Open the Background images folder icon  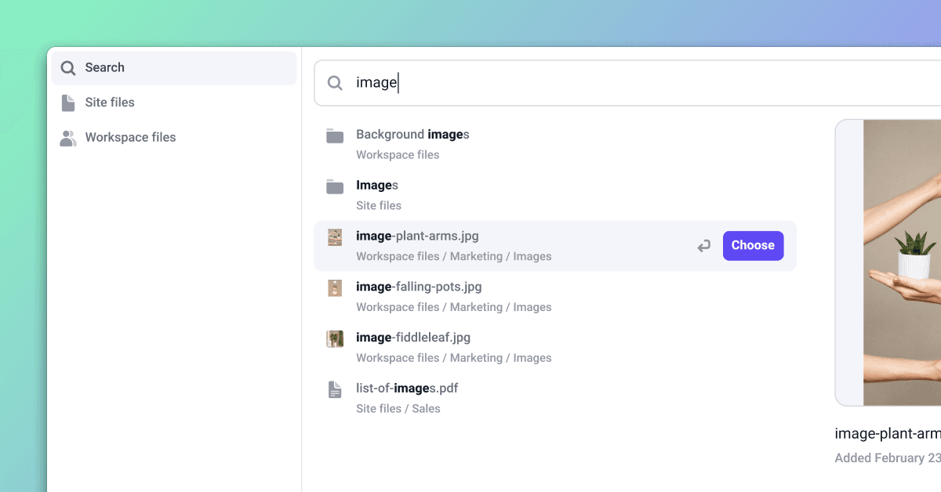tap(334, 135)
